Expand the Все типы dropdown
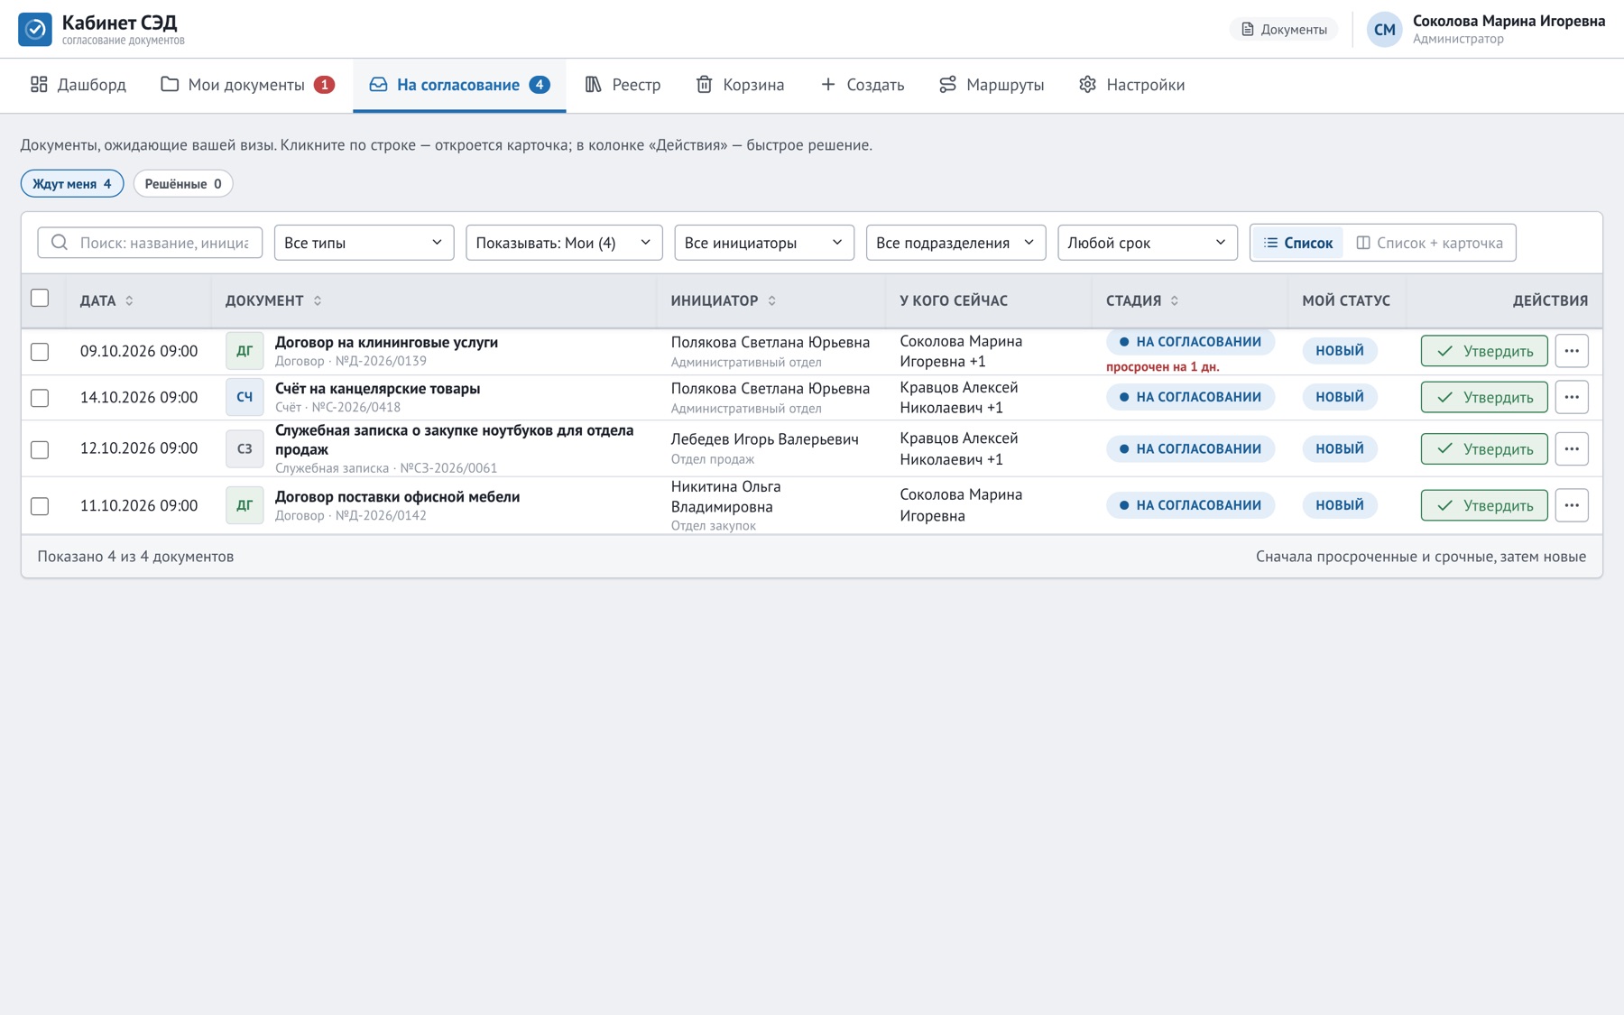Image resolution: width=1624 pixels, height=1015 pixels. pyautogui.click(x=364, y=243)
